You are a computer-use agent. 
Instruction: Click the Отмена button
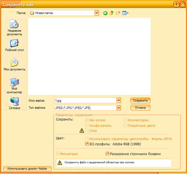pos(140,108)
